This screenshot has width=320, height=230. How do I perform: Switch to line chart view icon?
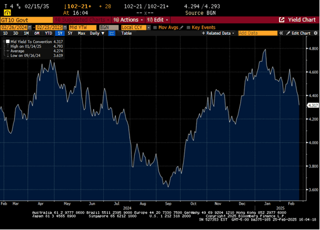[111, 33]
